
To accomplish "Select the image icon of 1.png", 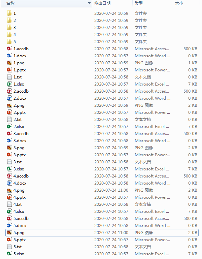I will tap(9, 63).
